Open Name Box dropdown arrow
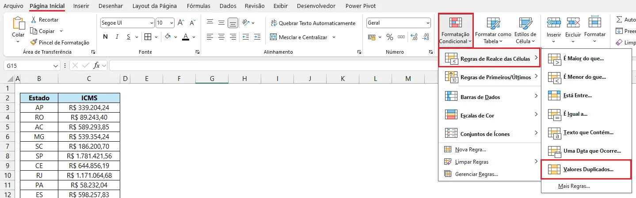This screenshot has height=198, width=636. [56, 66]
